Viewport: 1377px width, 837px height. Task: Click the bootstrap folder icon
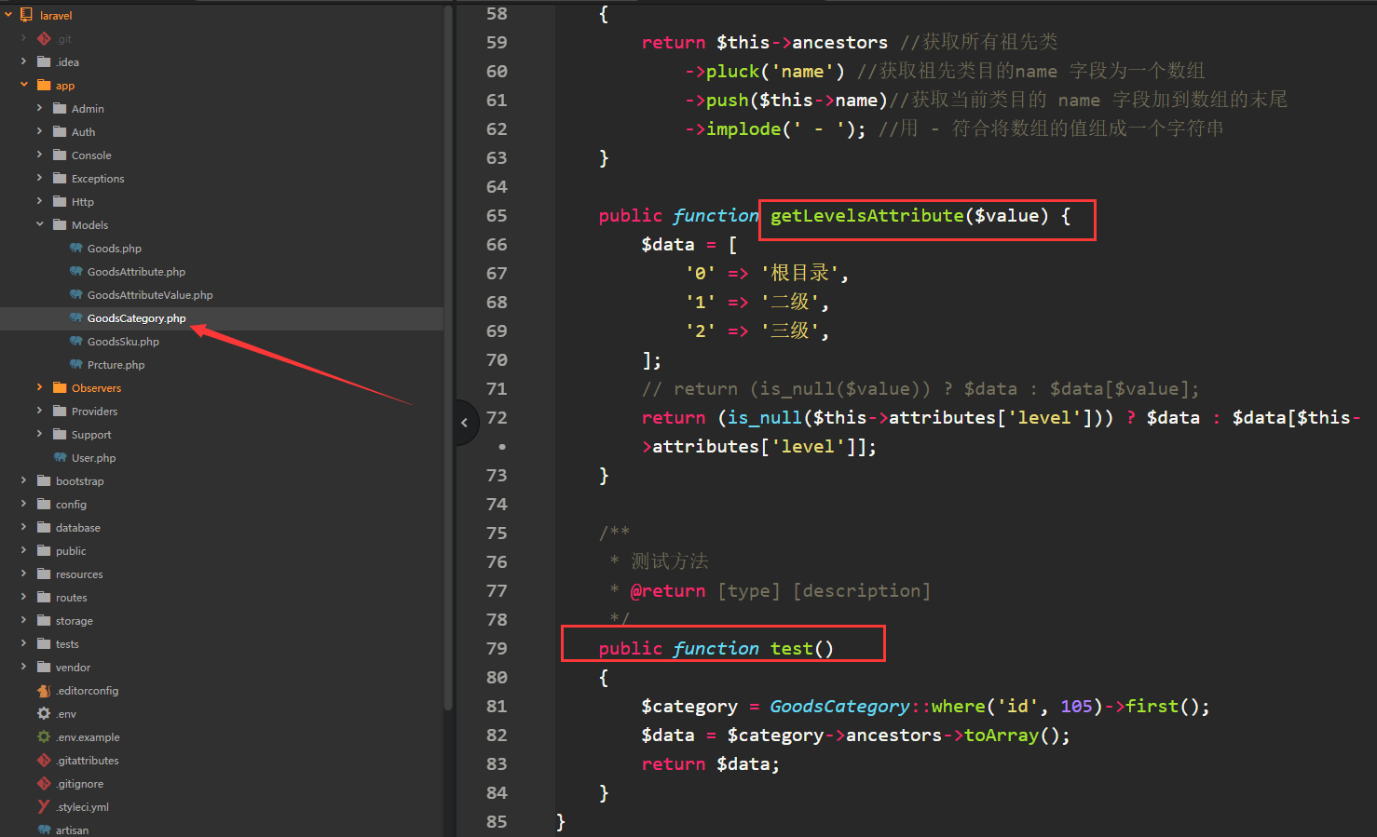(x=44, y=480)
